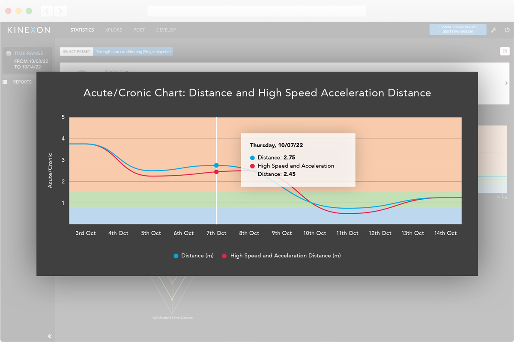Click the 10th Oct axis label
The image size is (514, 342).
coord(315,233)
